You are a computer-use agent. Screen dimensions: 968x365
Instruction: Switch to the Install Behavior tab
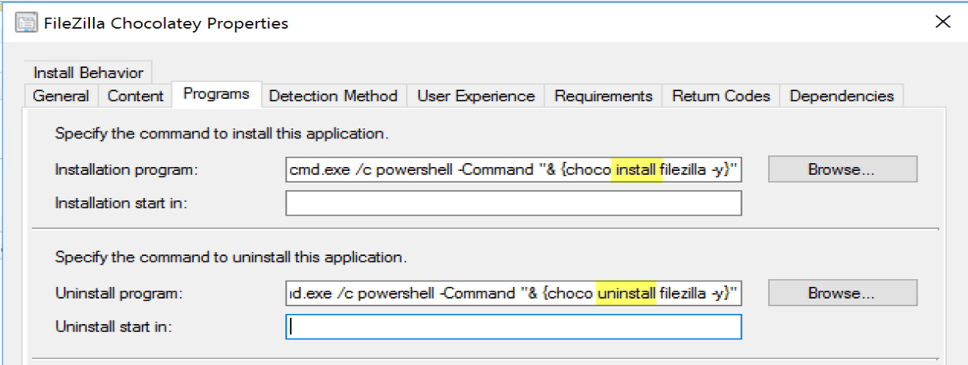(x=88, y=73)
